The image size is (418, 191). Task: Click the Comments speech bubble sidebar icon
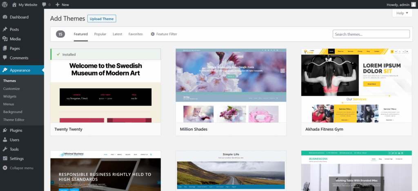click(x=5, y=58)
